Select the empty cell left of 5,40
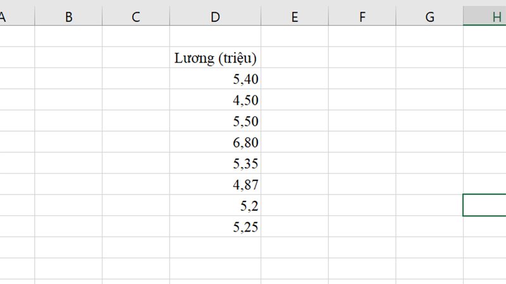This screenshot has width=506, height=284. [136, 78]
